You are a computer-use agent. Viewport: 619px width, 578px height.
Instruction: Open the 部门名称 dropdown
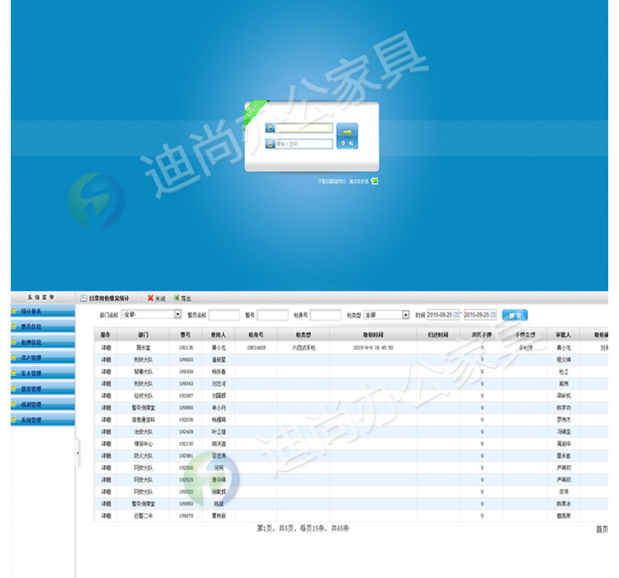pyautogui.click(x=177, y=314)
